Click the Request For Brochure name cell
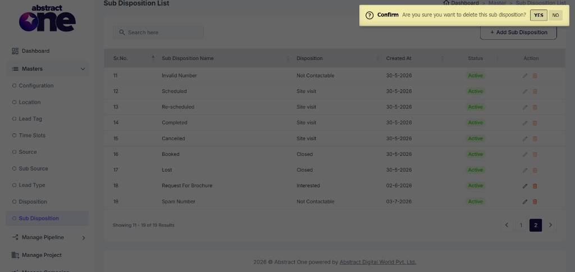Screen dimensions: 575x272 187,186
